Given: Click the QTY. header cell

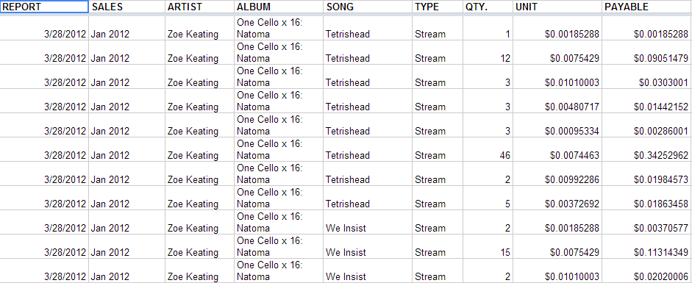Looking at the screenshot, I should pyautogui.click(x=488, y=7).
